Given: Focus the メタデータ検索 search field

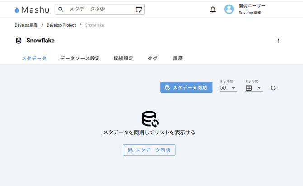Looking at the screenshot, I should pos(99,9).
